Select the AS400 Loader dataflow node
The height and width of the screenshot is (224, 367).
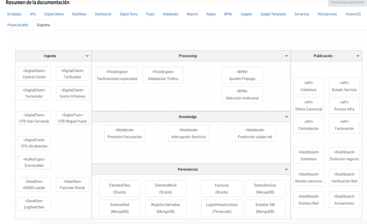coord(34,184)
